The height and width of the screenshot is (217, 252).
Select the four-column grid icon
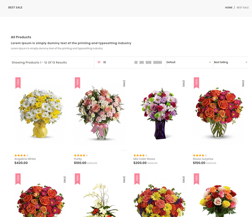pos(148,63)
